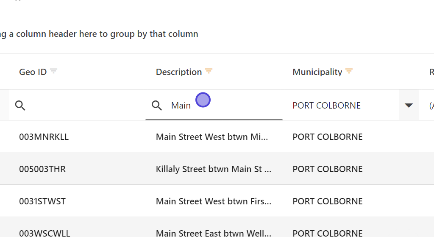This screenshot has width=434, height=237.
Task: Open the PORT COLBORNE filter combo box
Action: [339, 106]
